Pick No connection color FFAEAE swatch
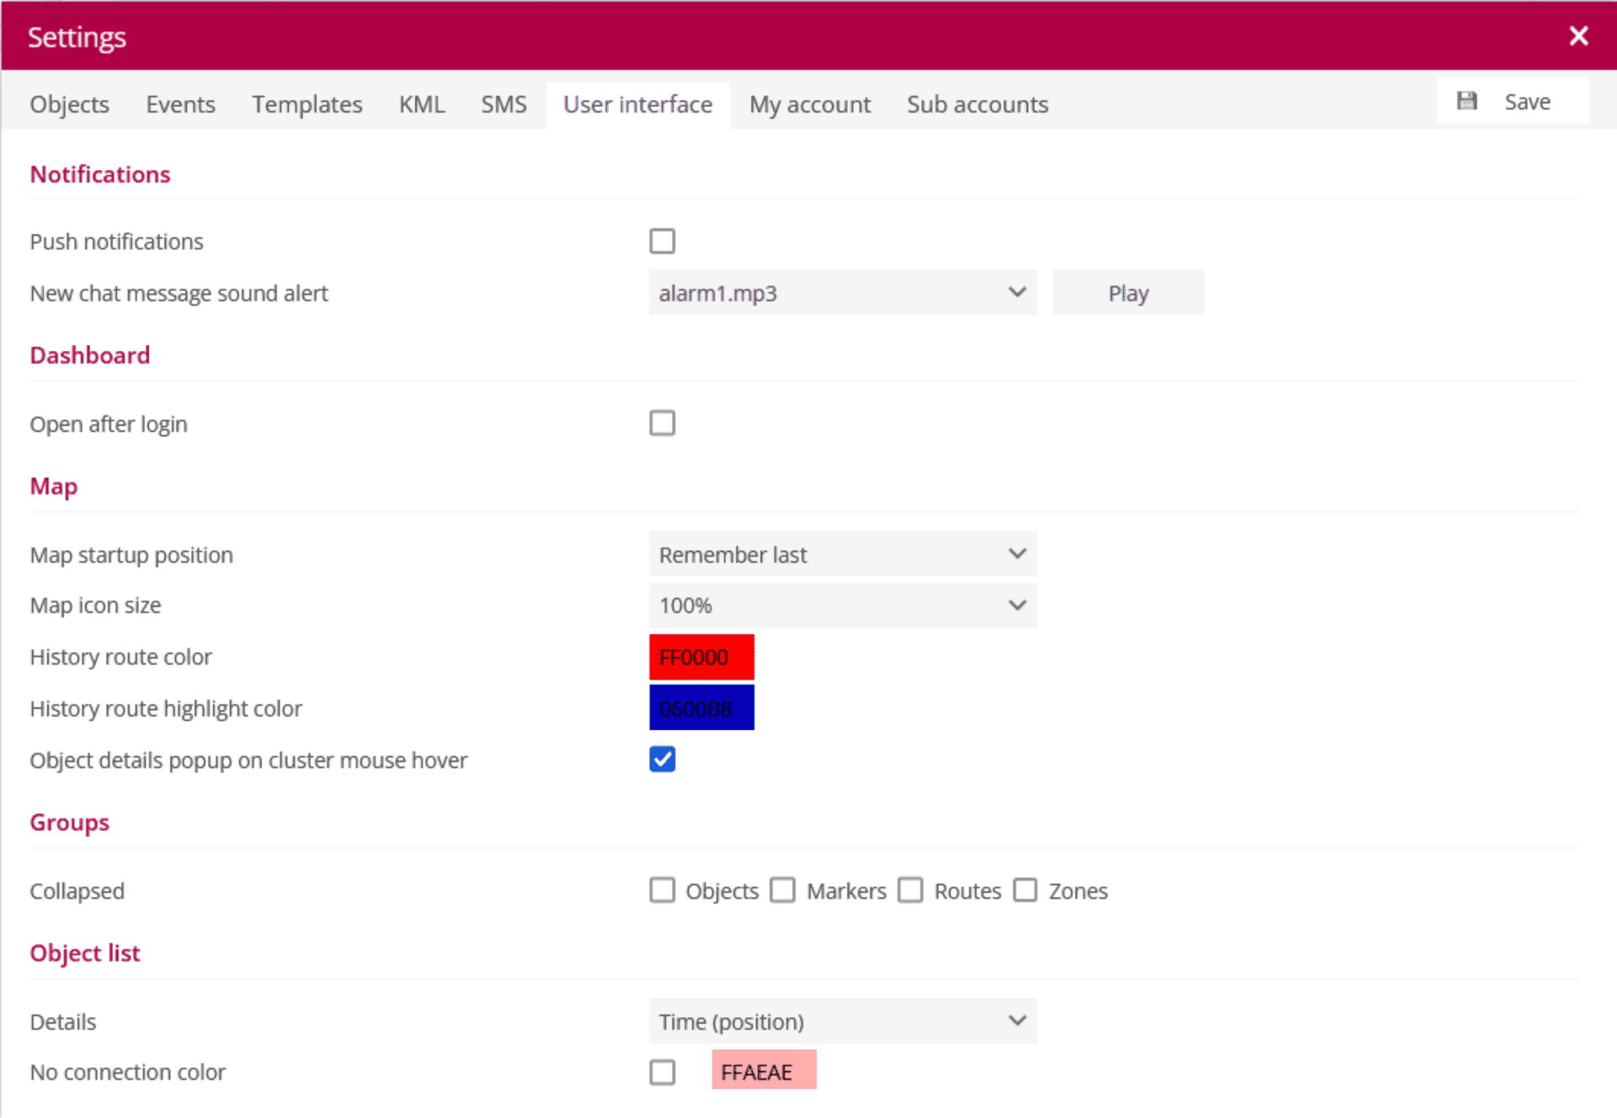The image size is (1617, 1118). (763, 1070)
